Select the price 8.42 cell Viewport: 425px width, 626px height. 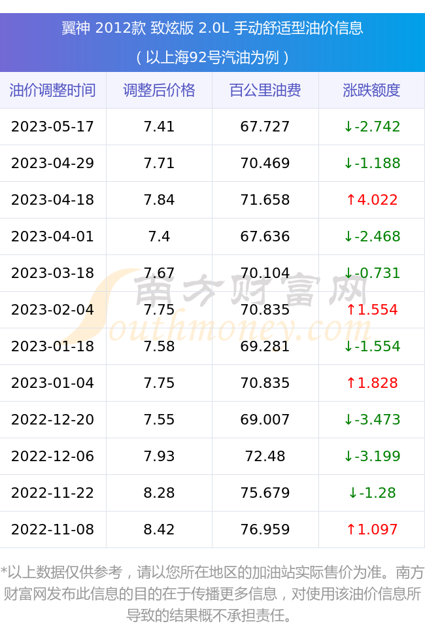coord(160,529)
